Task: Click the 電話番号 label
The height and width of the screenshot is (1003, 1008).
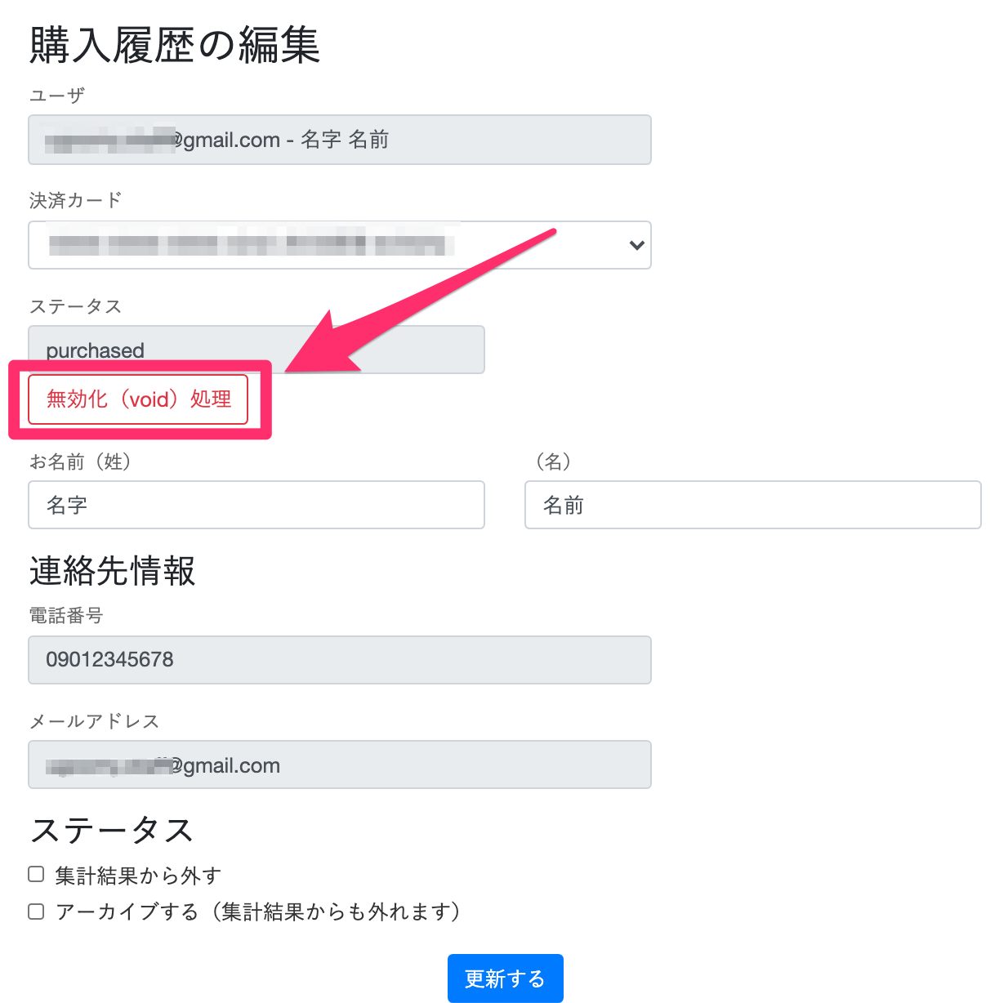Action: (x=66, y=616)
